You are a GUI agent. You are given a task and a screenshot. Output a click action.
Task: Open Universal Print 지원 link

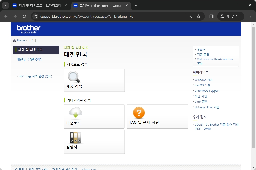click(207, 107)
